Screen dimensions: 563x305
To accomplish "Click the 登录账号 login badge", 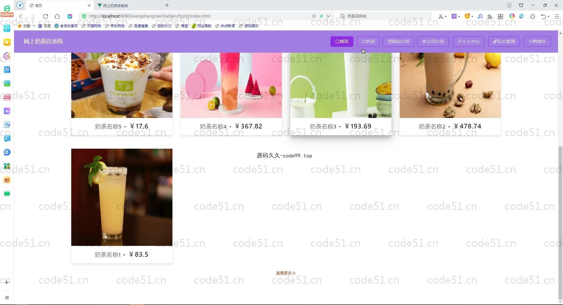I will tap(7, 15).
